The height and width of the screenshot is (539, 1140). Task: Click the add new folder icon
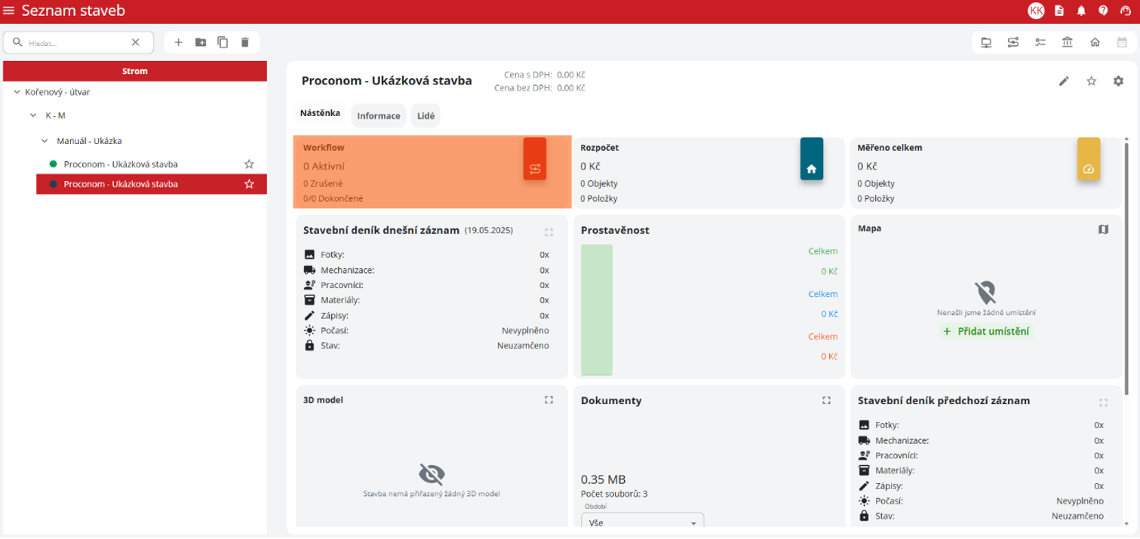[201, 42]
